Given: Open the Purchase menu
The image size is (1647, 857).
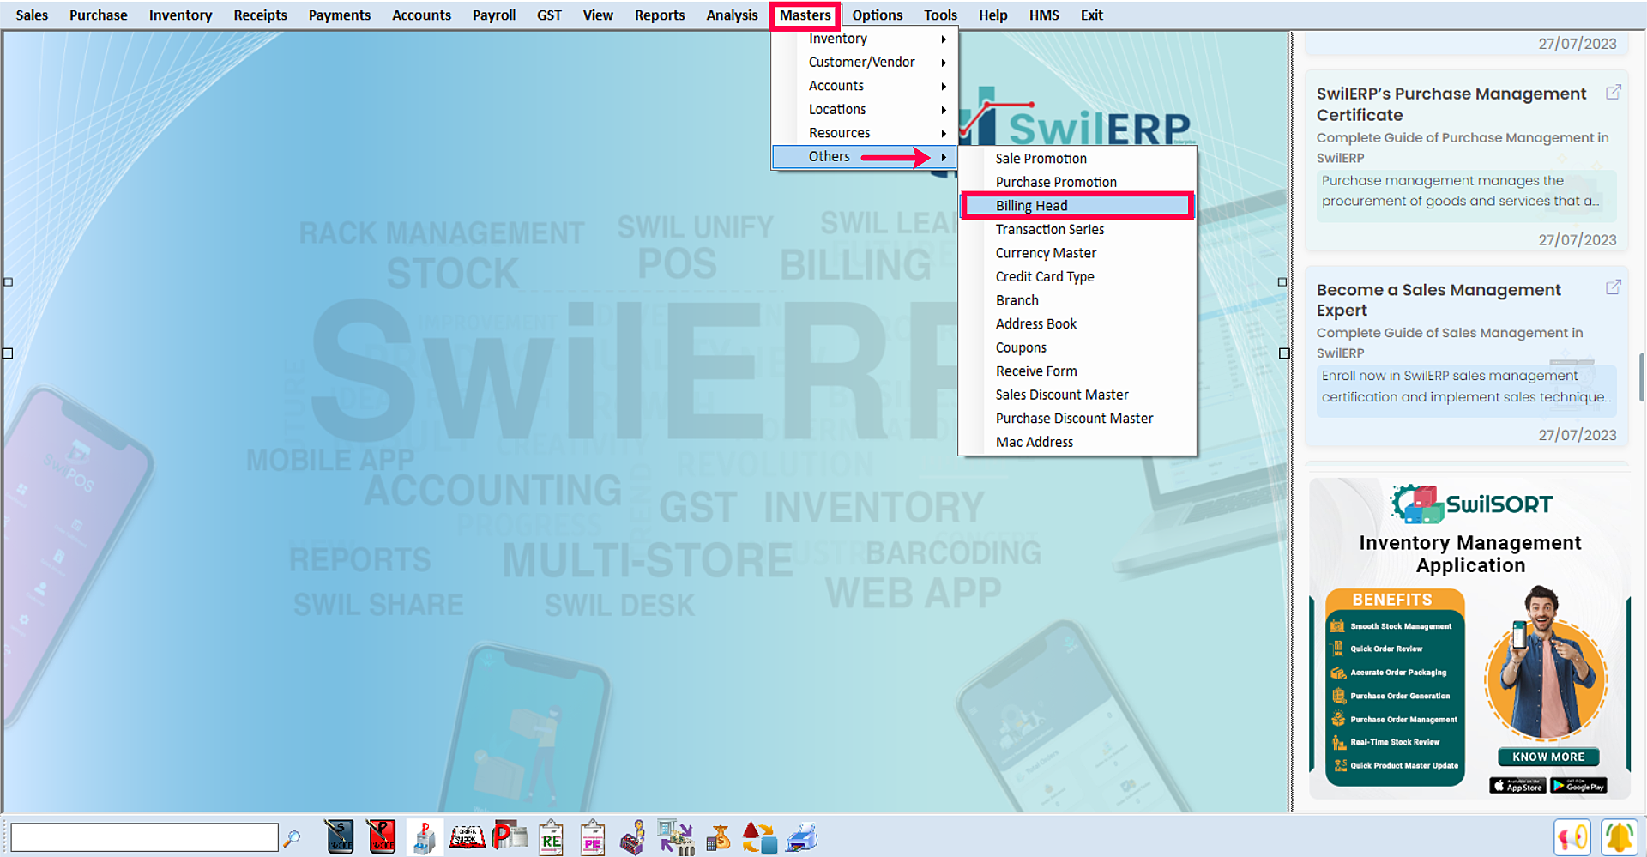Looking at the screenshot, I should point(98,15).
